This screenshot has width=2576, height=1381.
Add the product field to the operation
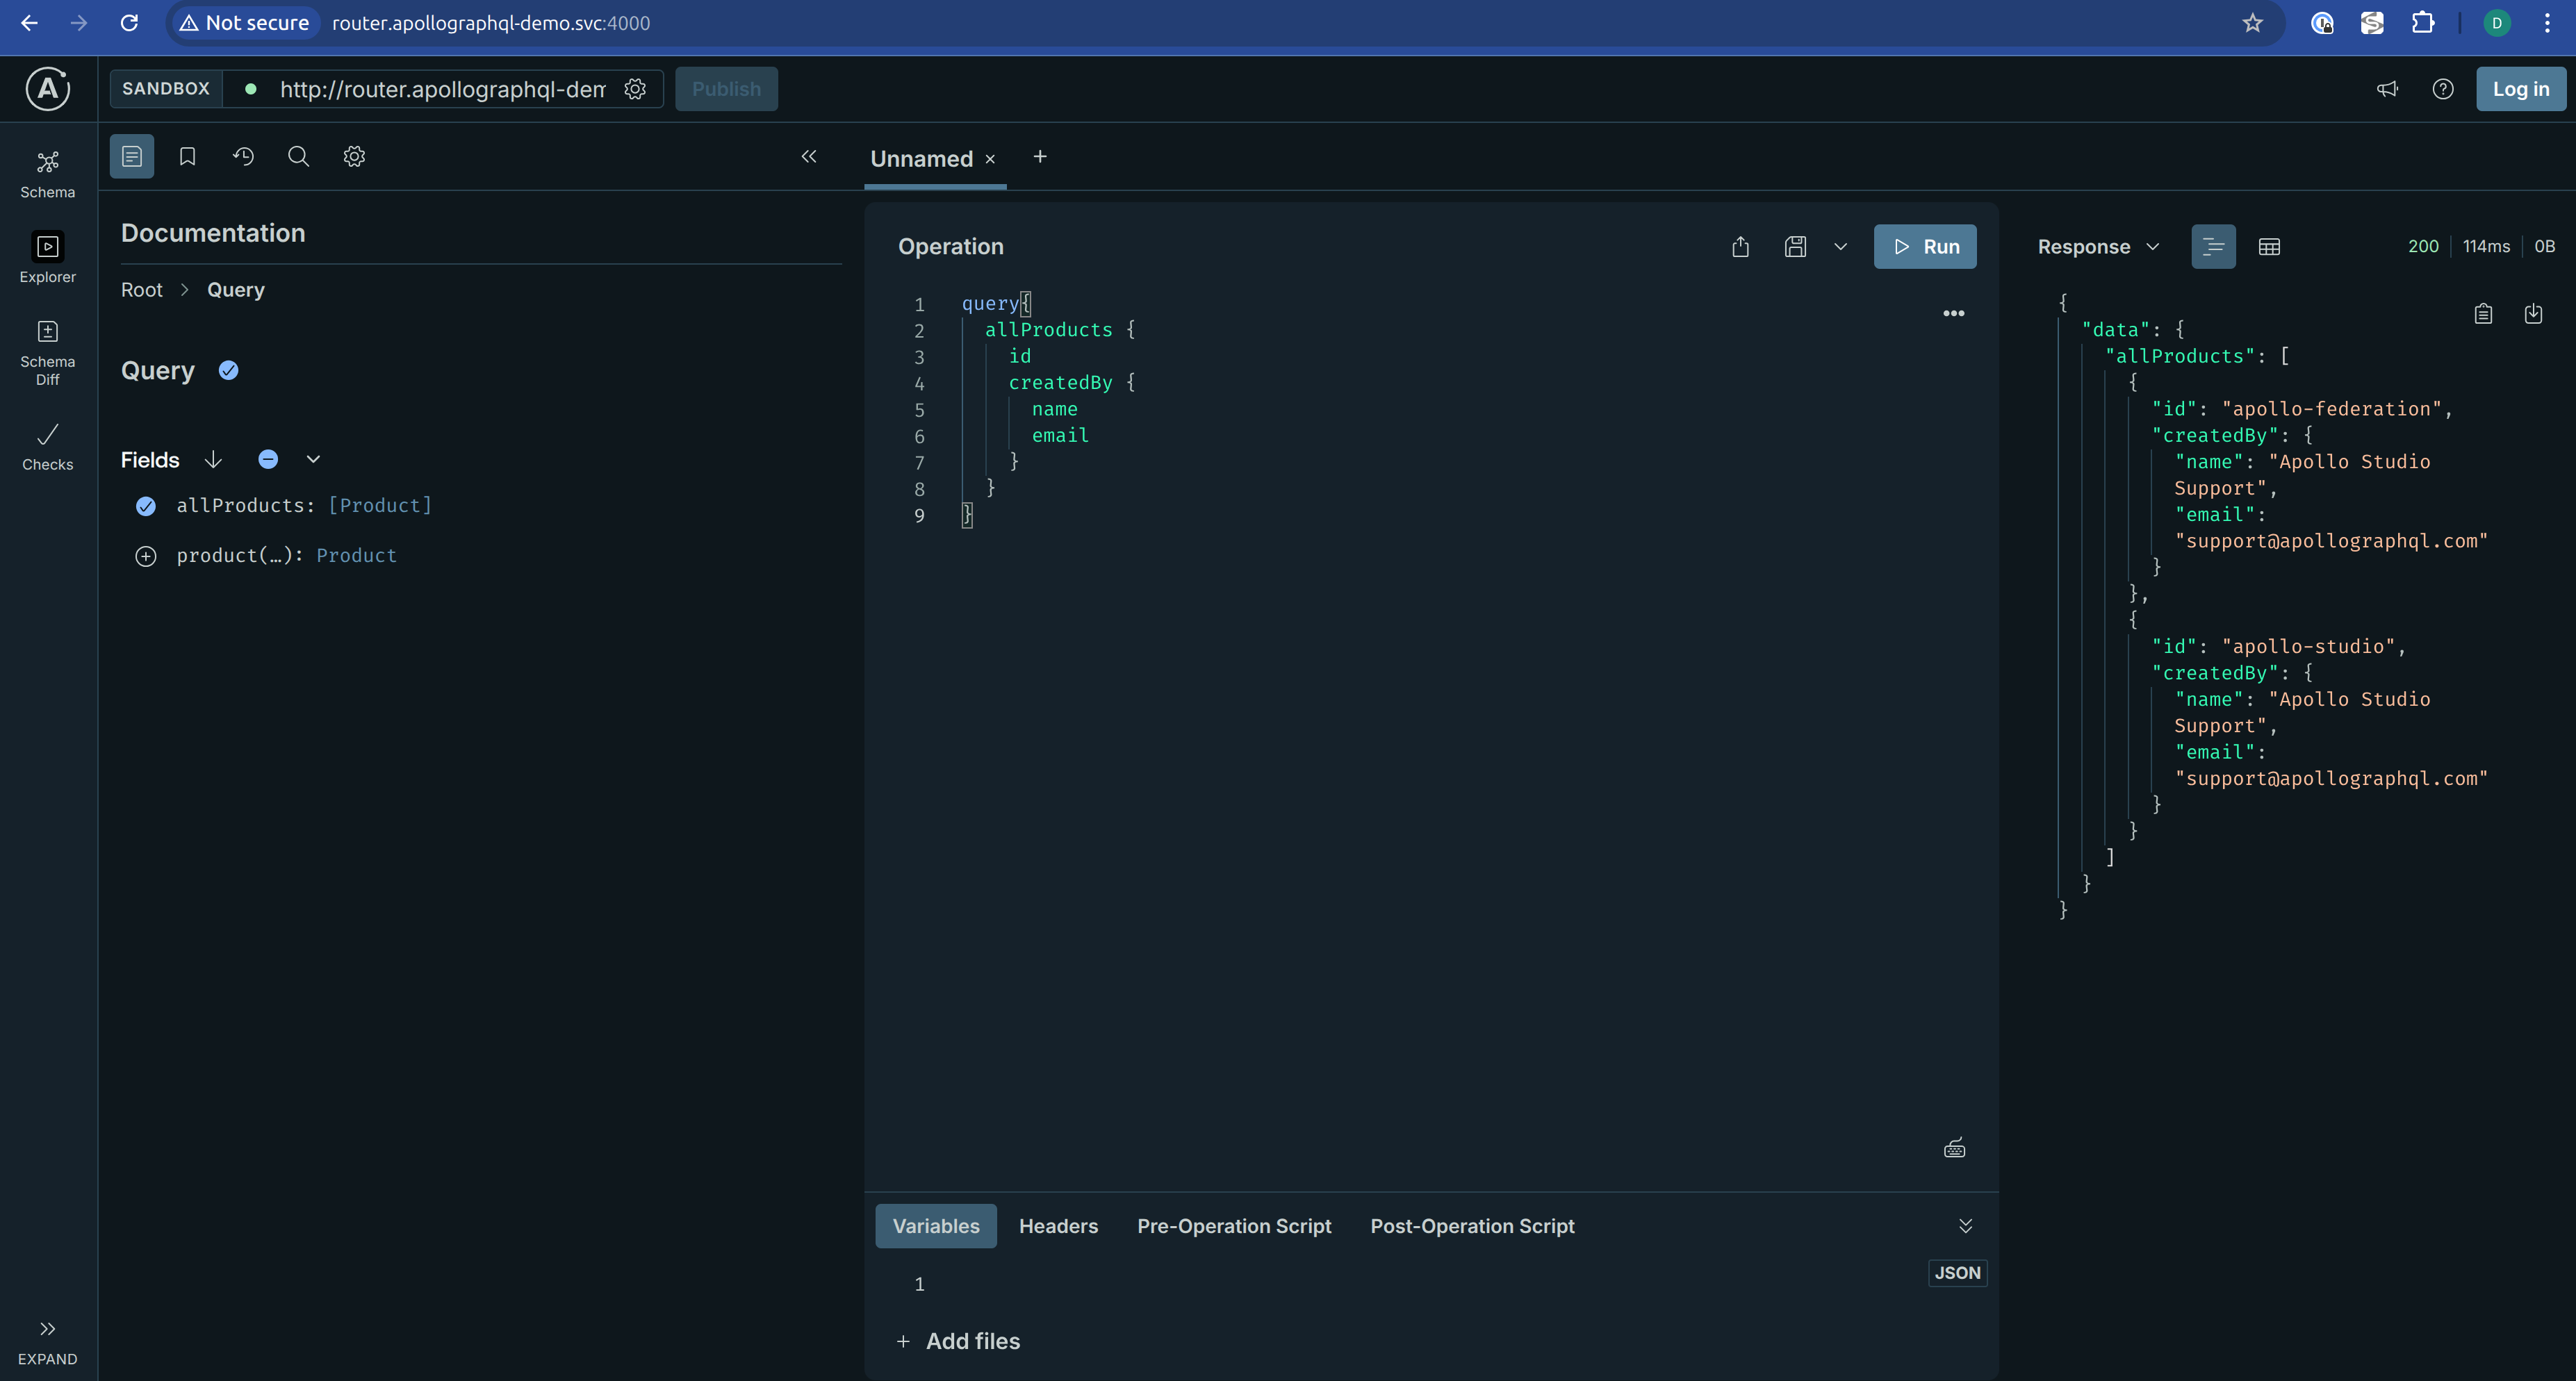(146, 556)
